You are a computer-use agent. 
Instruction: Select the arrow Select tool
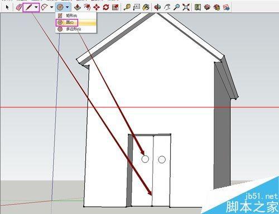[7, 7]
